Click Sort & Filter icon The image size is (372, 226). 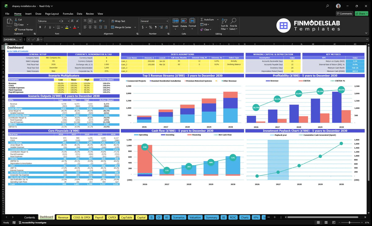(224, 20)
